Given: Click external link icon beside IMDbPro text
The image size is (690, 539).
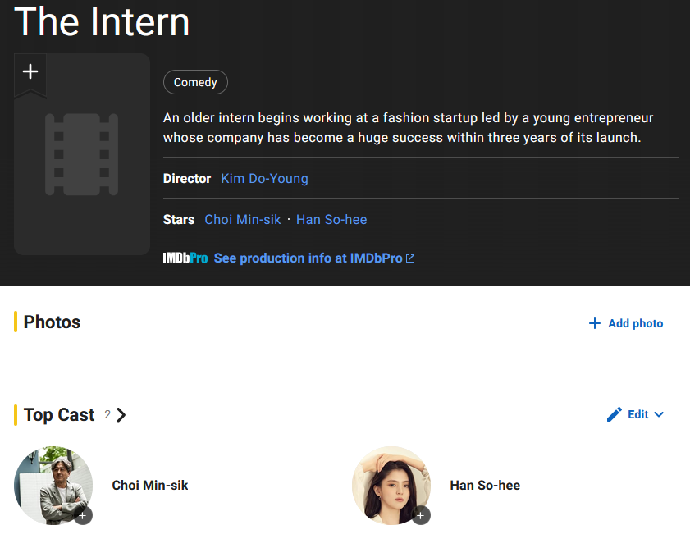Looking at the screenshot, I should pos(410,258).
